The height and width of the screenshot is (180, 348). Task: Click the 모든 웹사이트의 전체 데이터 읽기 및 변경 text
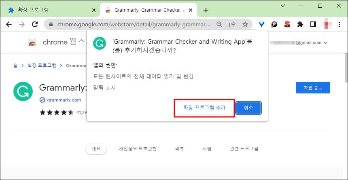coord(143,76)
